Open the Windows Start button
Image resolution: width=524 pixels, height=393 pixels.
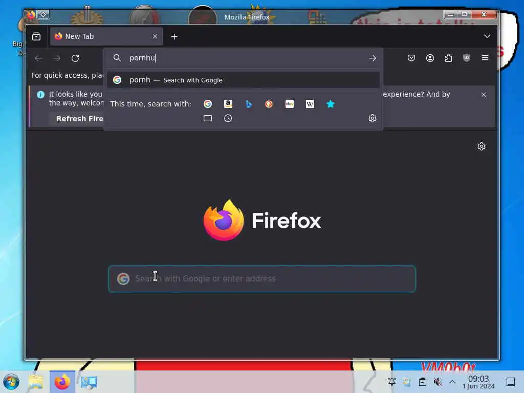11,382
